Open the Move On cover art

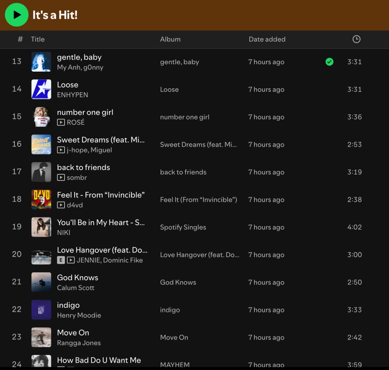pos(41,337)
